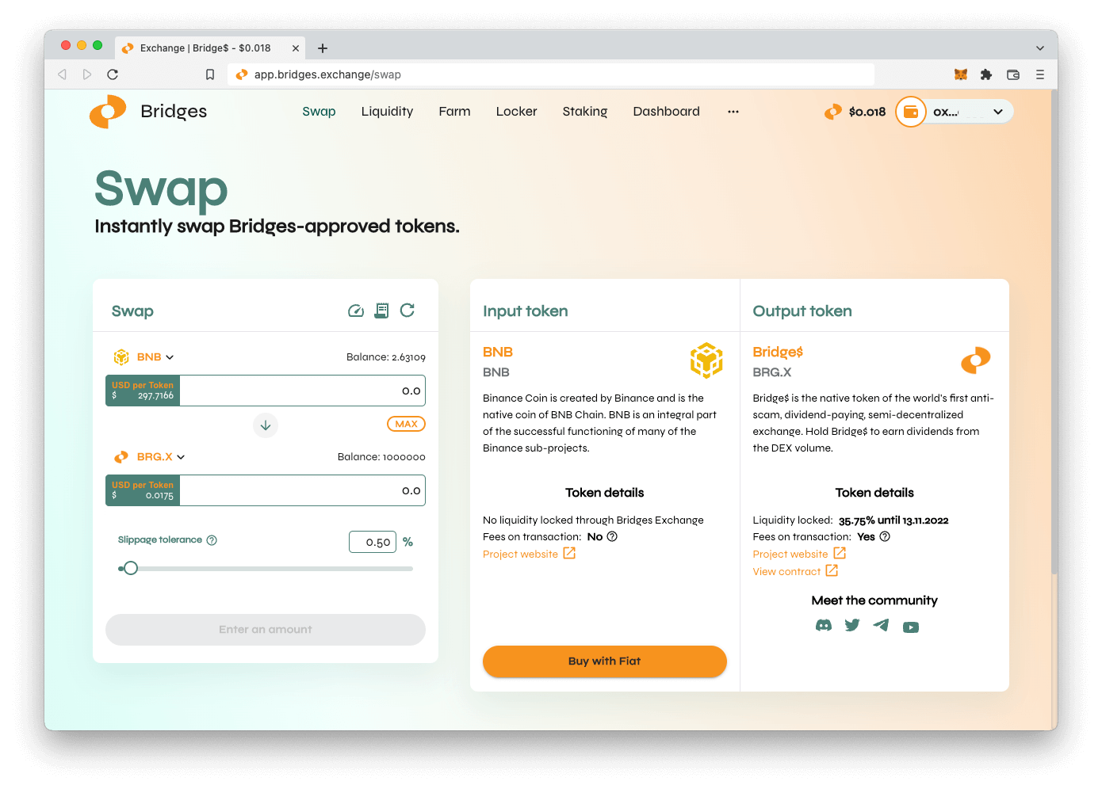Open a new browser tab with plus

click(323, 48)
